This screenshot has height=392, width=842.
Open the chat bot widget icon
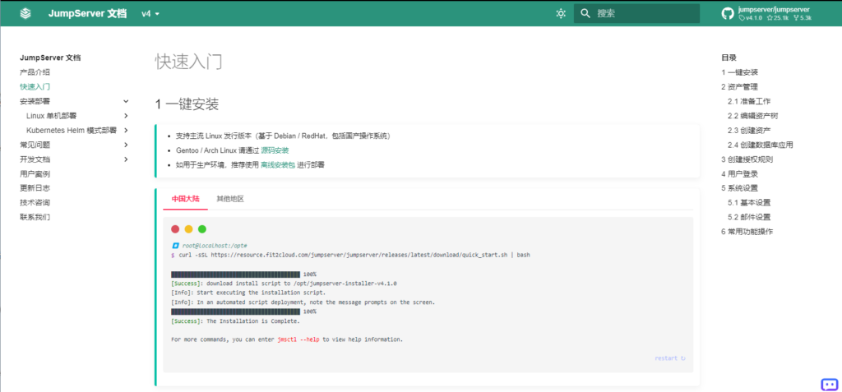(x=829, y=384)
